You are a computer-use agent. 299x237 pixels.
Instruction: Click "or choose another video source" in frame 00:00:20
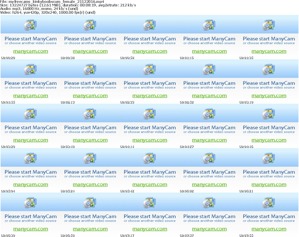pos(30,43)
